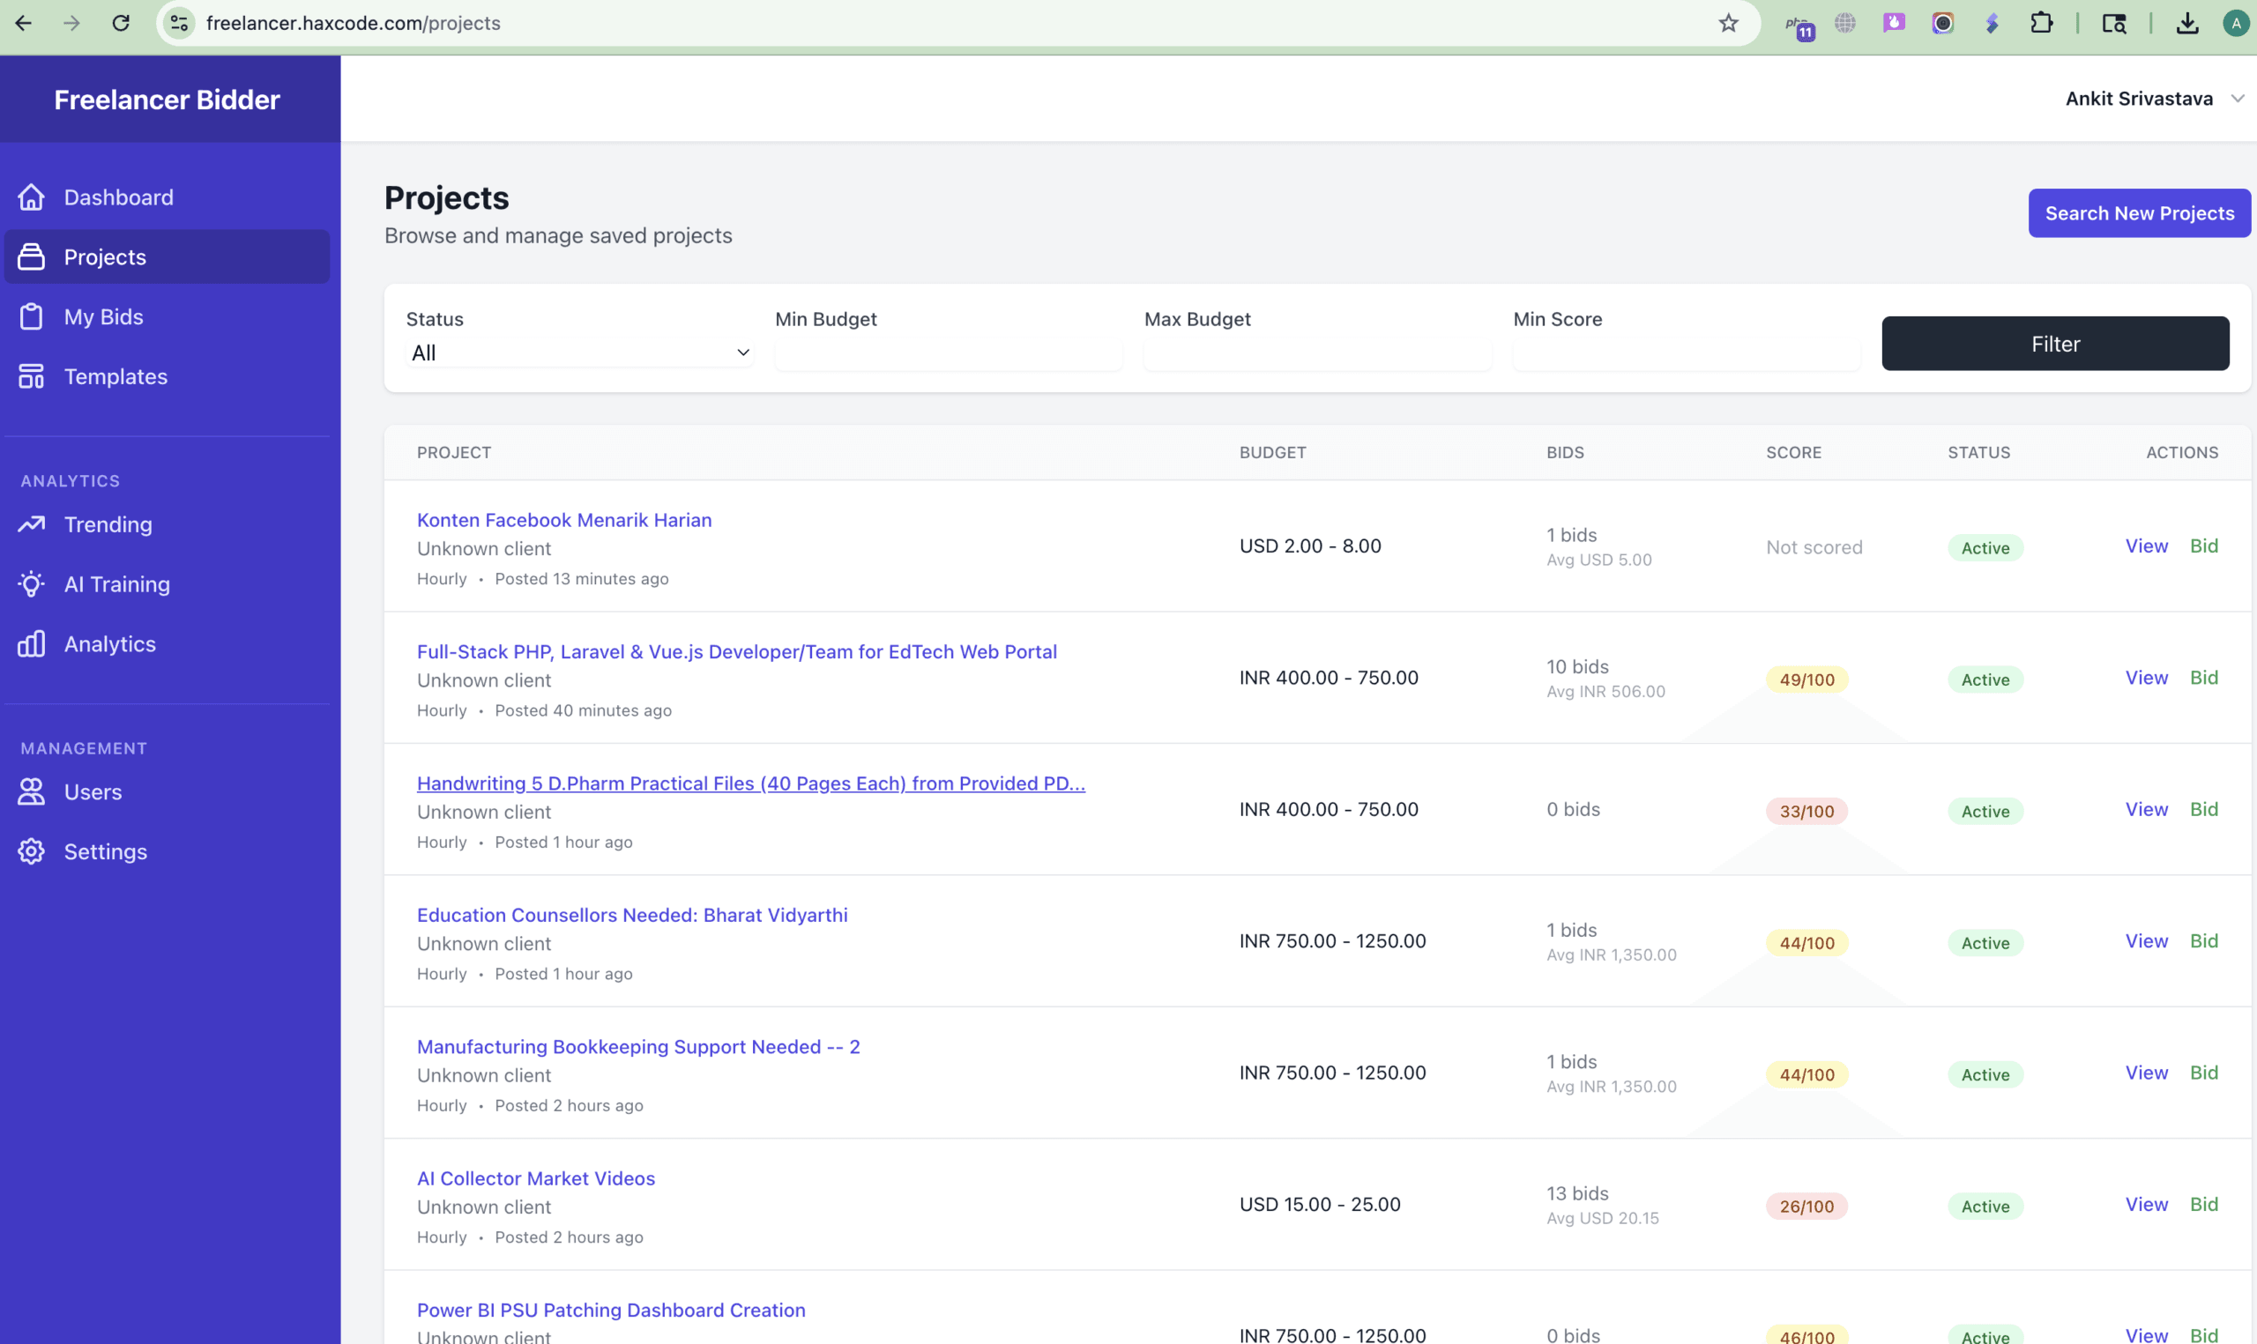Bookmark page with star icon
The width and height of the screenshot is (2257, 1344).
pos(1728,24)
